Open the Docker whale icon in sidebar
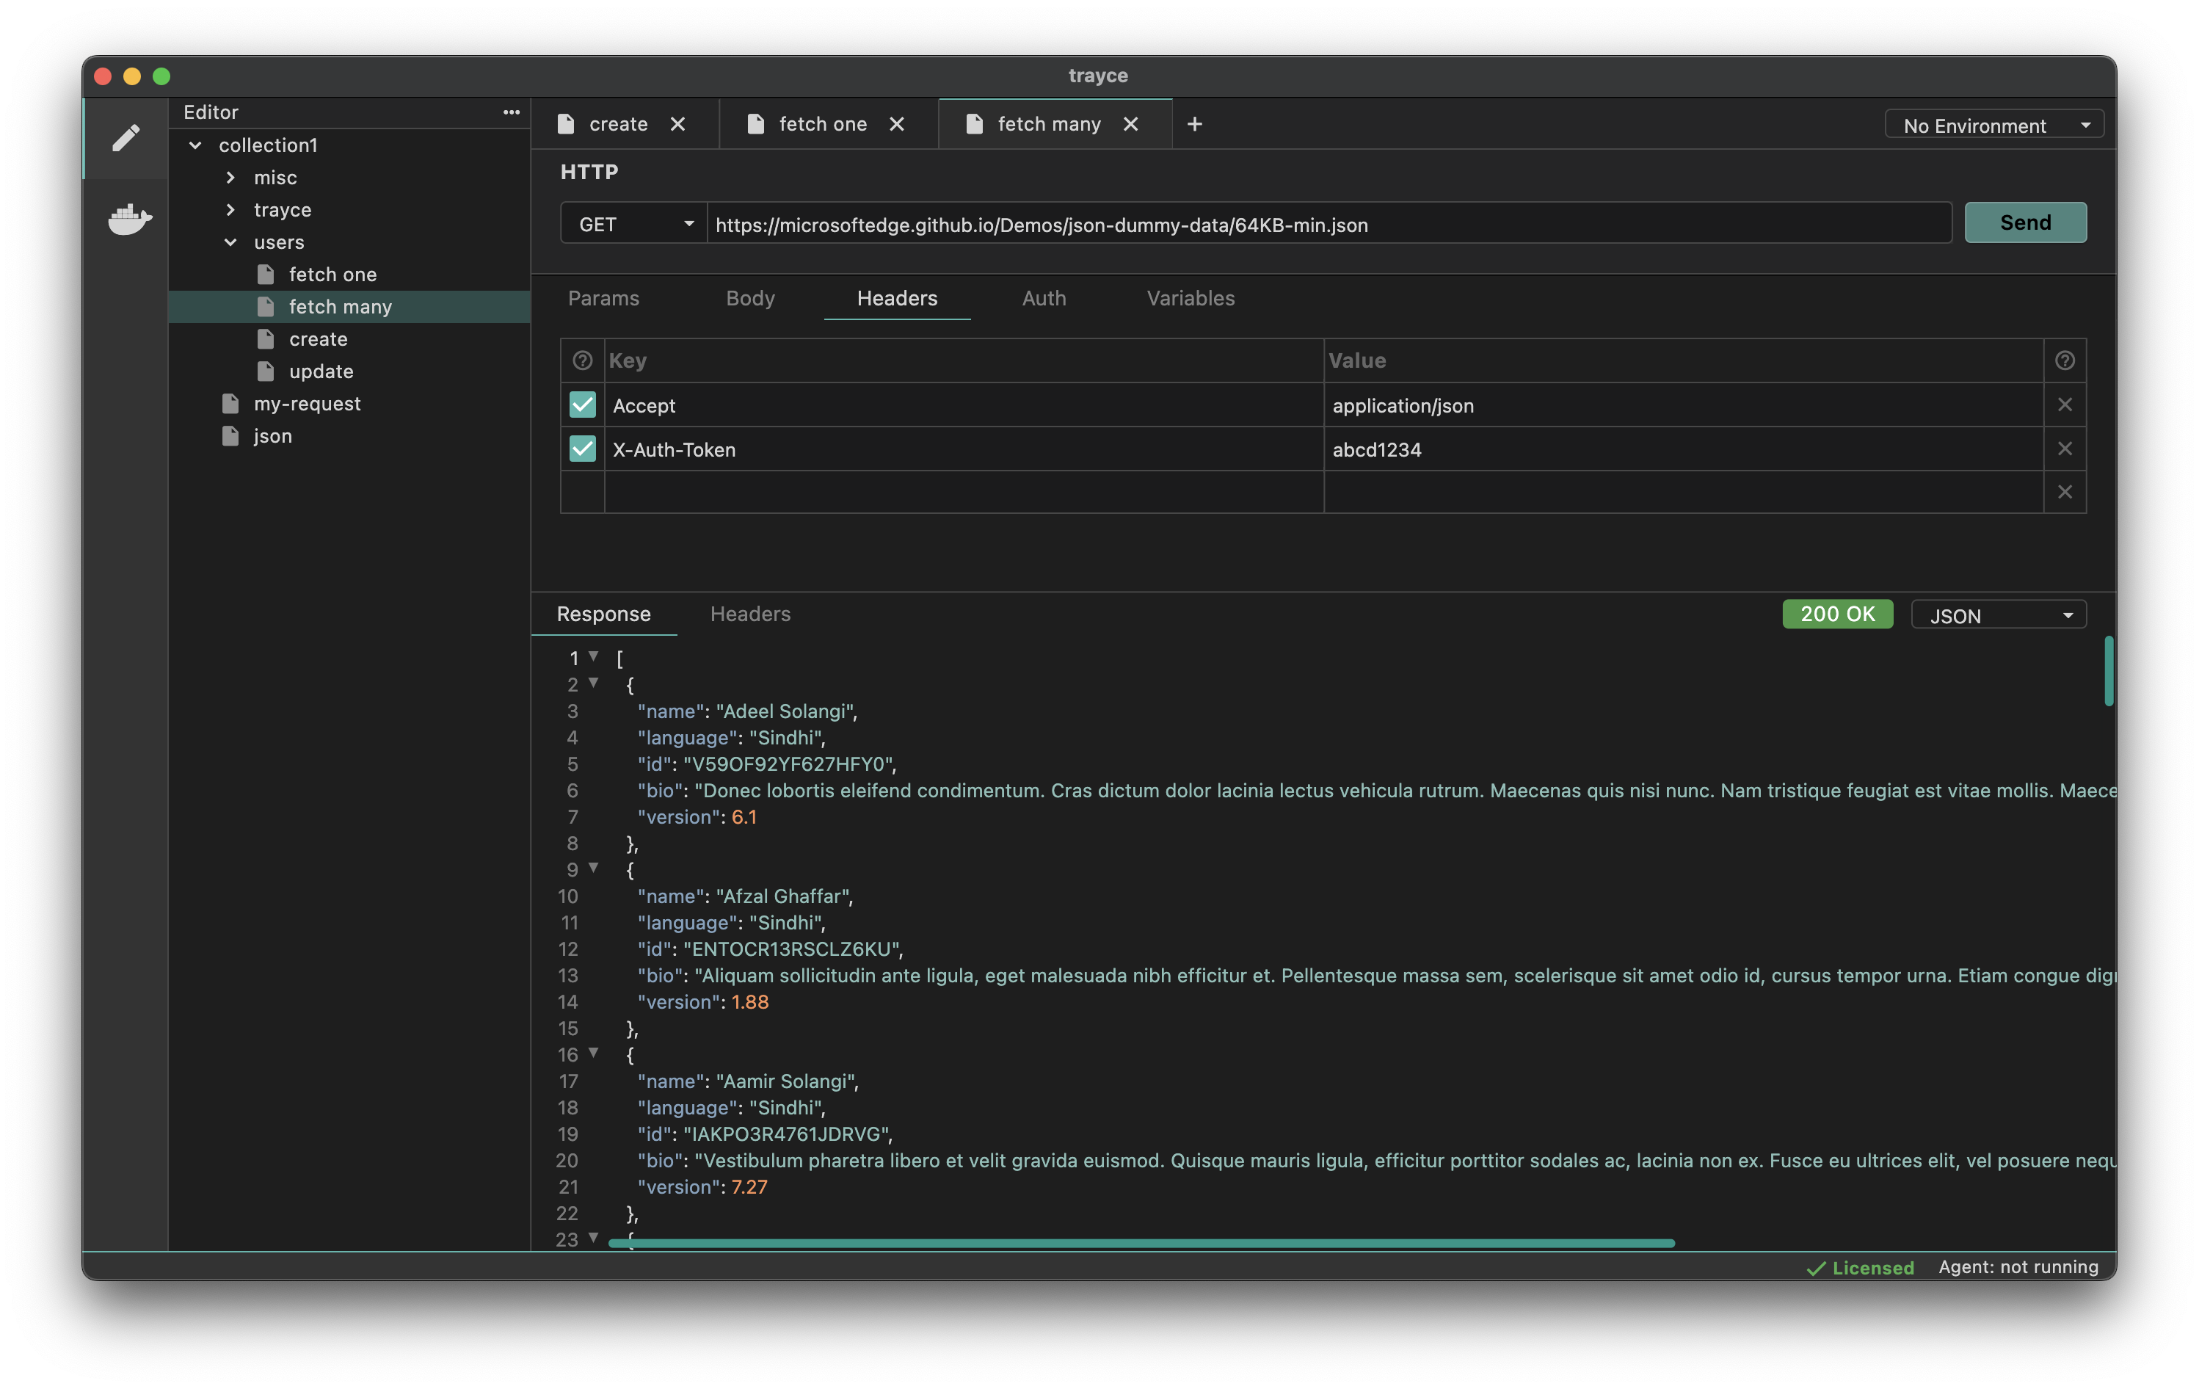The width and height of the screenshot is (2199, 1389). point(128,220)
